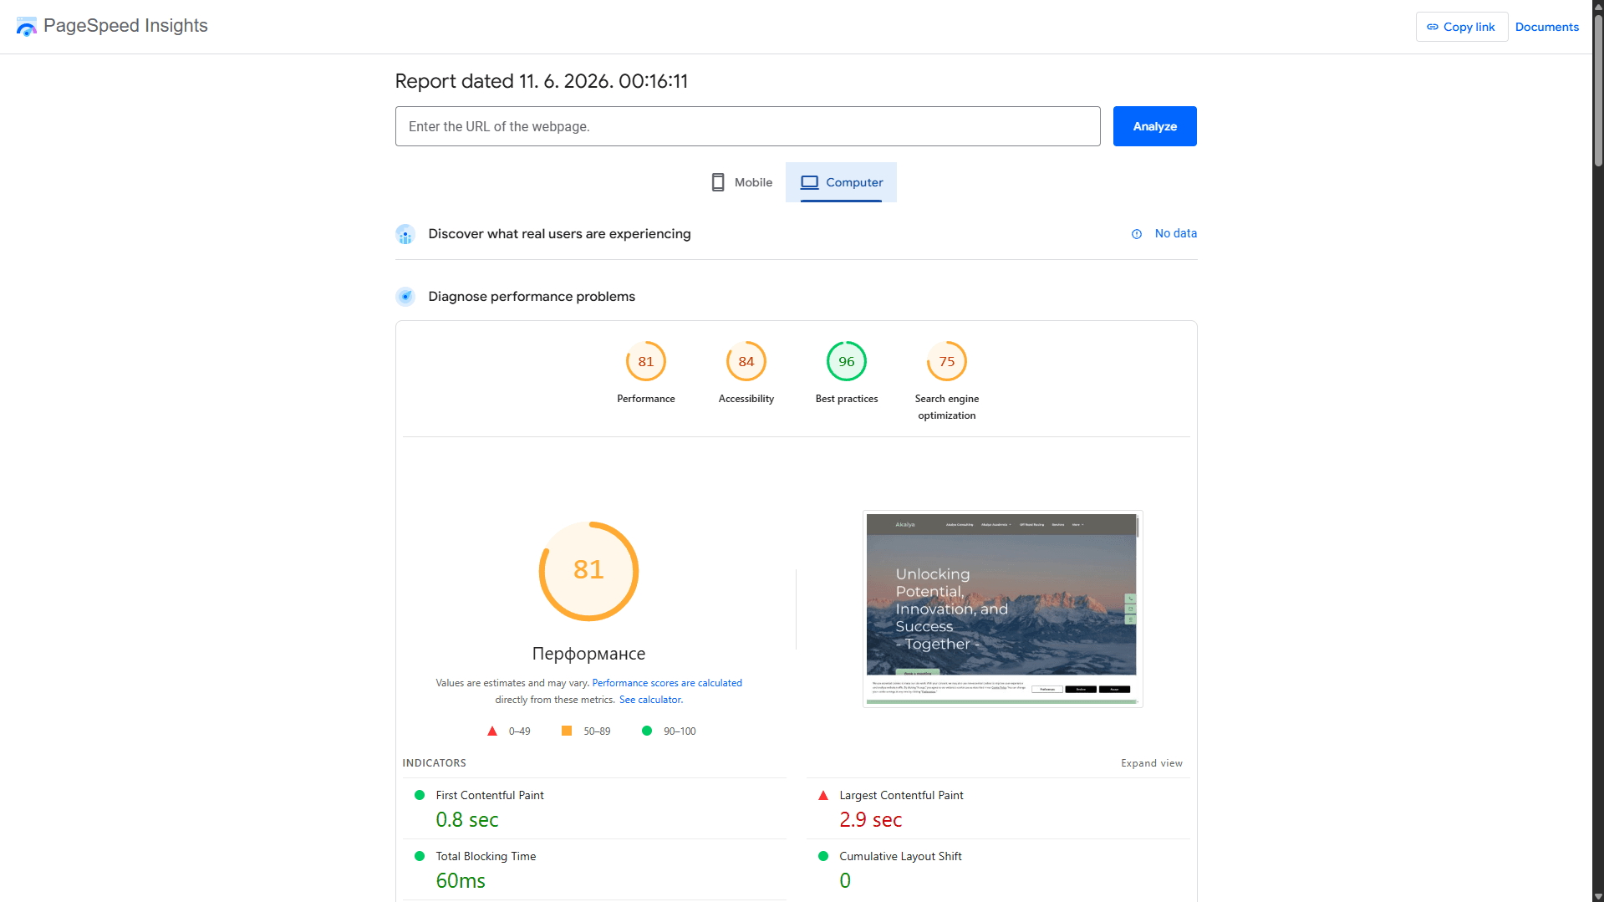Click the PageSpeed Insights title text
1604x902 pixels.
pos(125,26)
